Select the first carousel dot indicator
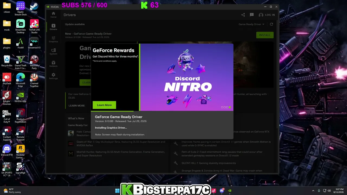This screenshot has width=347, height=195. (x=222, y=107)
